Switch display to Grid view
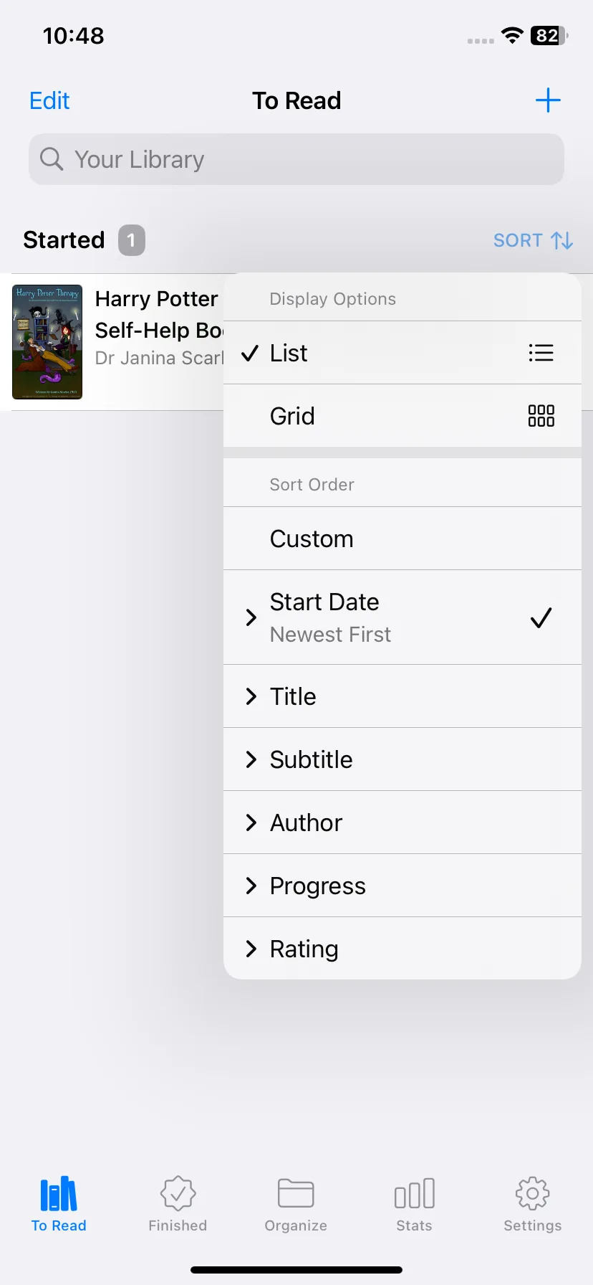 (x=402, y=416)
